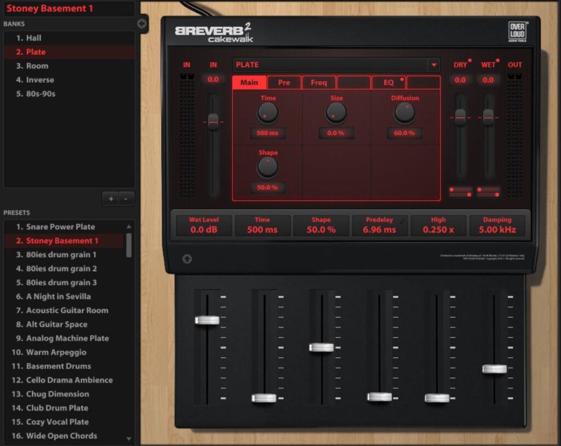Click the hardware fader under the Shape slot
561x446 pixels.
coord(322,347)
